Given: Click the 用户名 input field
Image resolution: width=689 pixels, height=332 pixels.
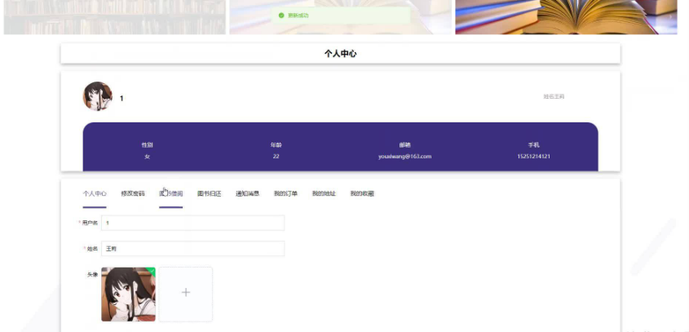Looking at the screenshot, I should tap(193, 223).
